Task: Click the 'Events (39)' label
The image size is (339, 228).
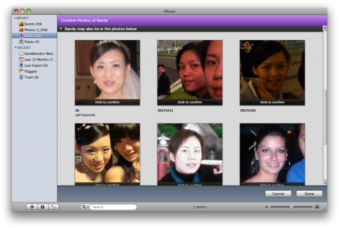Action: pos(33,24)
